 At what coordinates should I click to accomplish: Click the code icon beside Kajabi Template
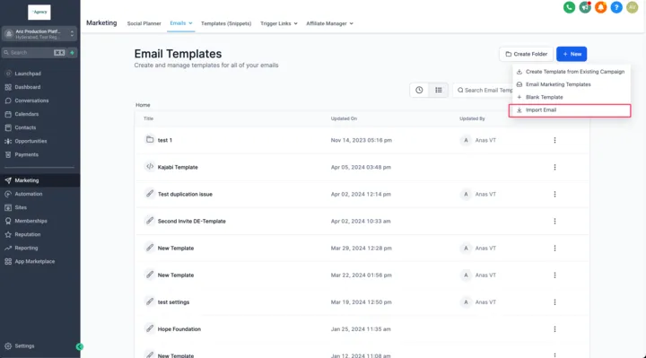pos(150,167)
